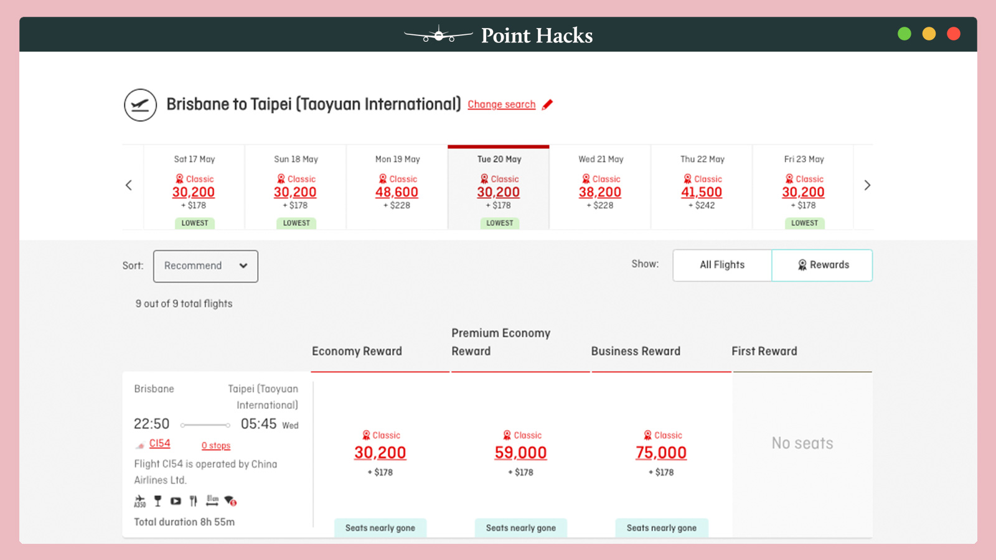
Task: Select the Sun 18 May date tab
Action: click(x=296, y=188)
